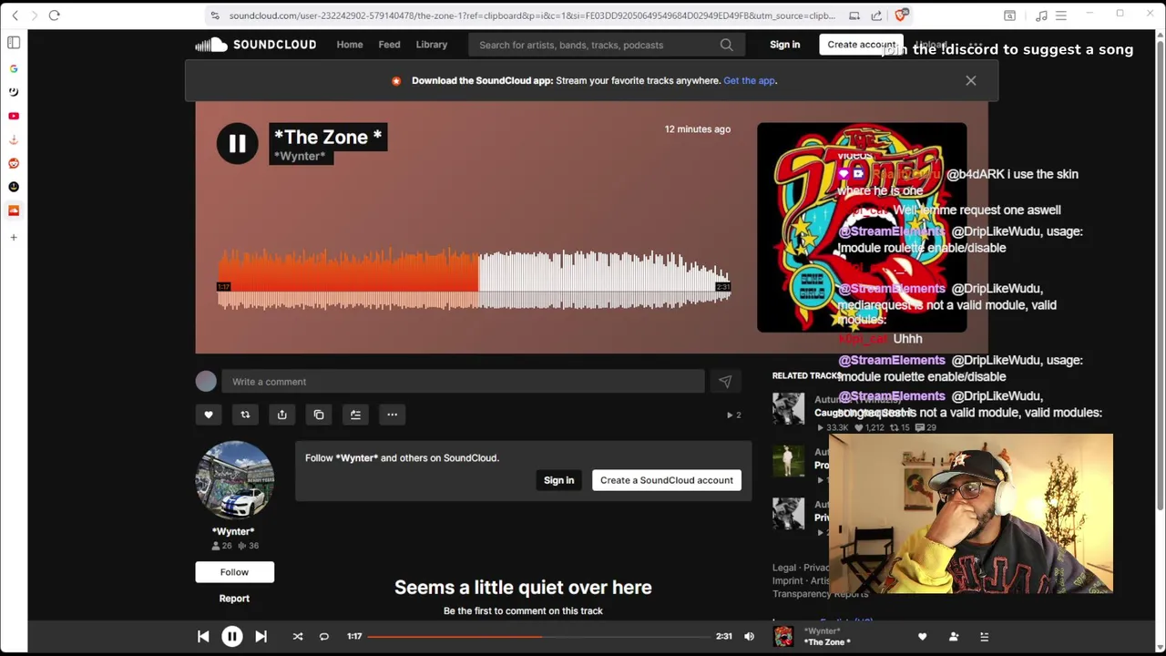This screenshot has height=656, width=1166.
Task: Open the first related track thumbnail
Action: [x=789, y=409]
